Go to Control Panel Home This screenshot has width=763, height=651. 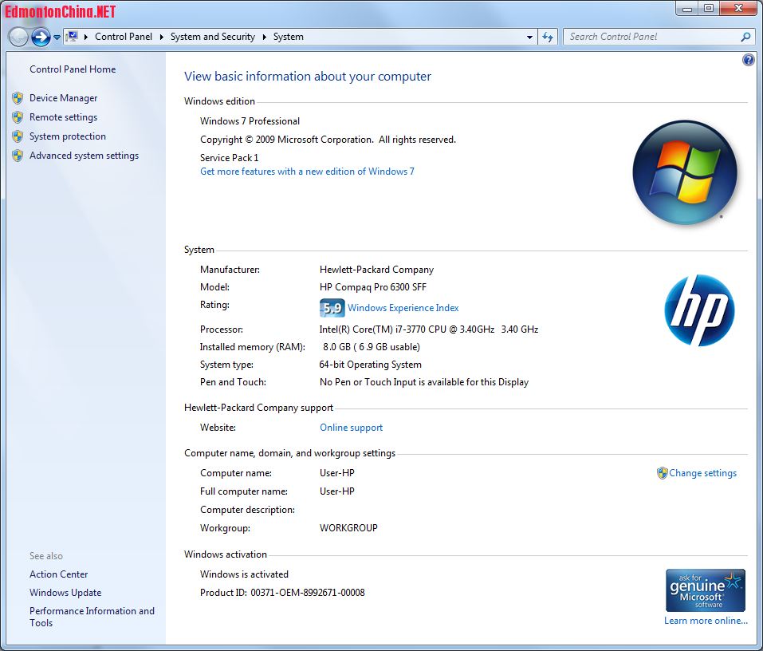click(x=73, y=69)
